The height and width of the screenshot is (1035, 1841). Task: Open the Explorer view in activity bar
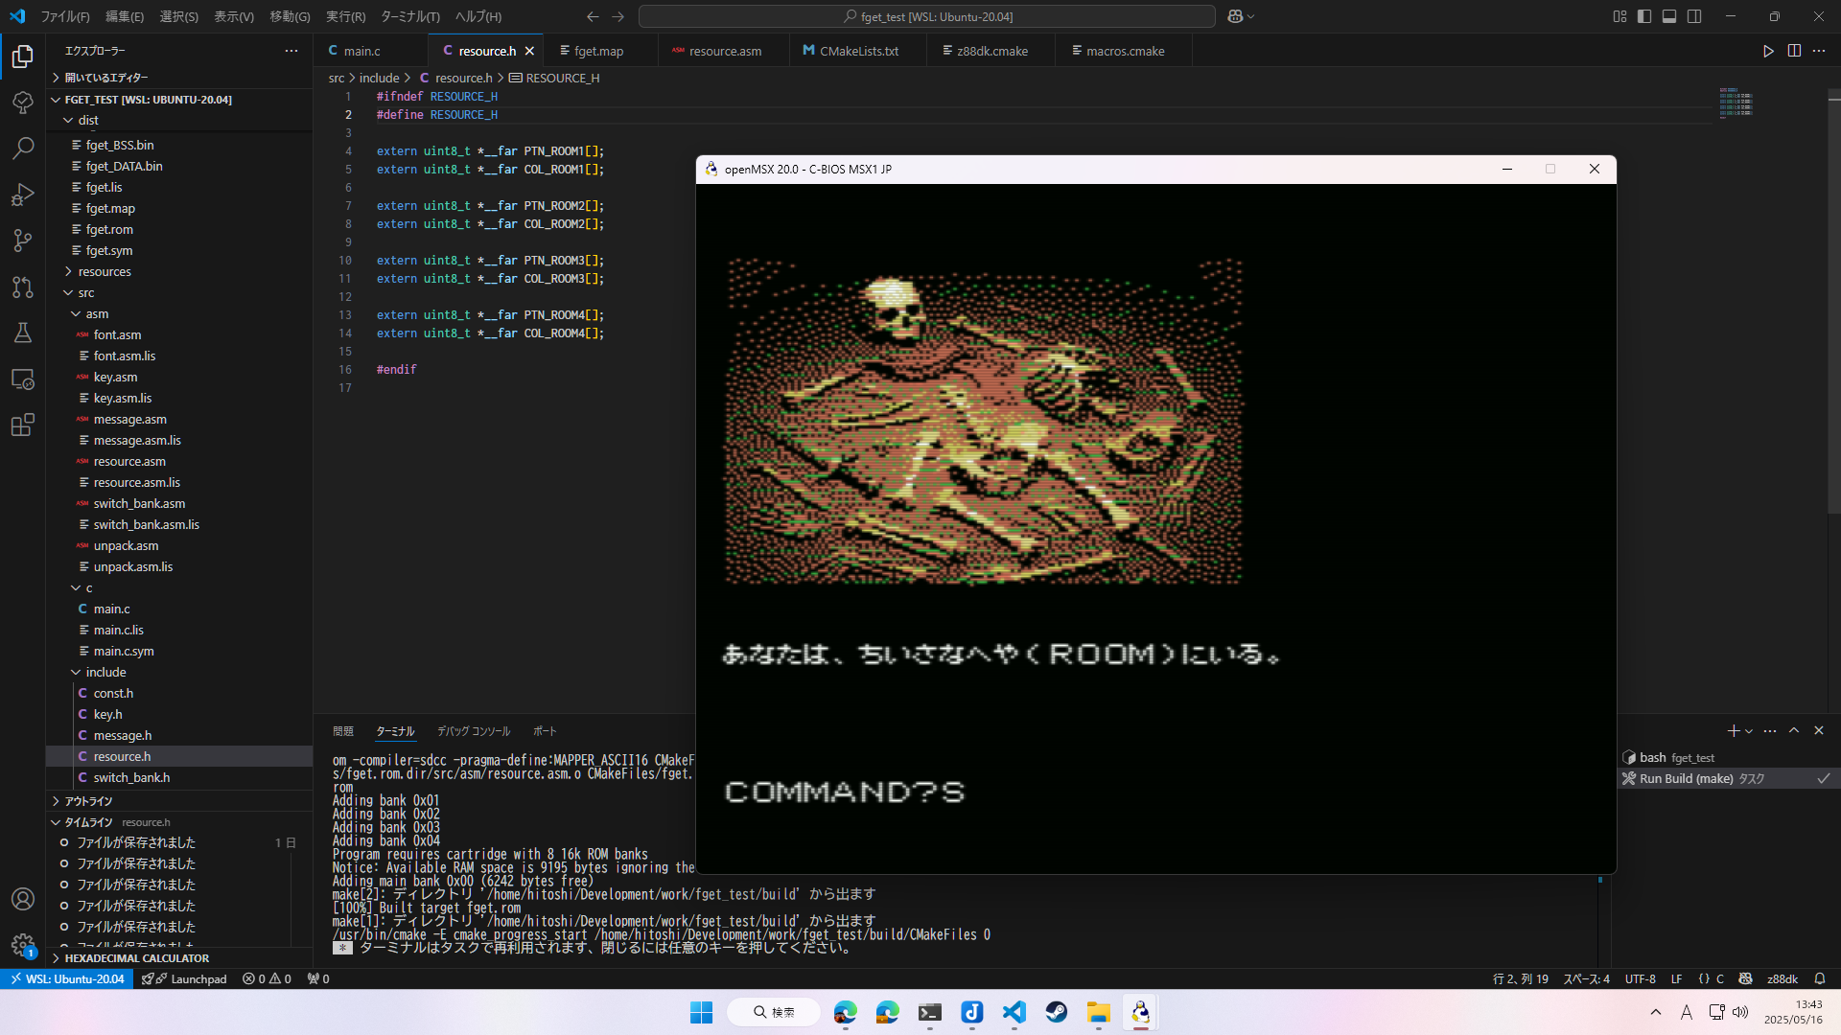pos(23,57)
